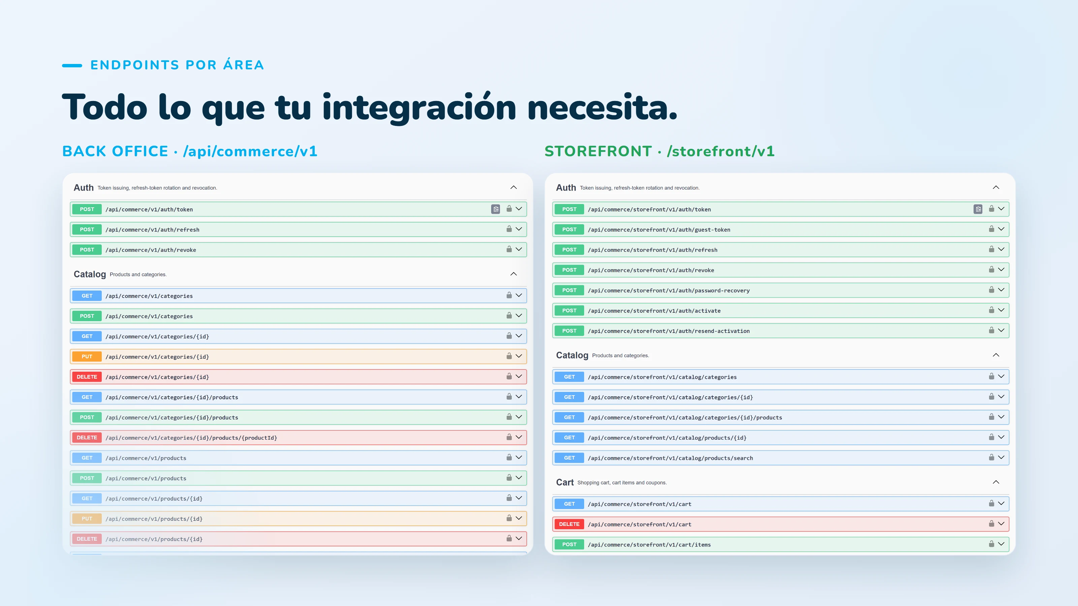Viewport: 1078px width, 606px height.
Task: Select path /api/commerce/storefront/v1/catalog/products/search
Action: pos(670,458)
